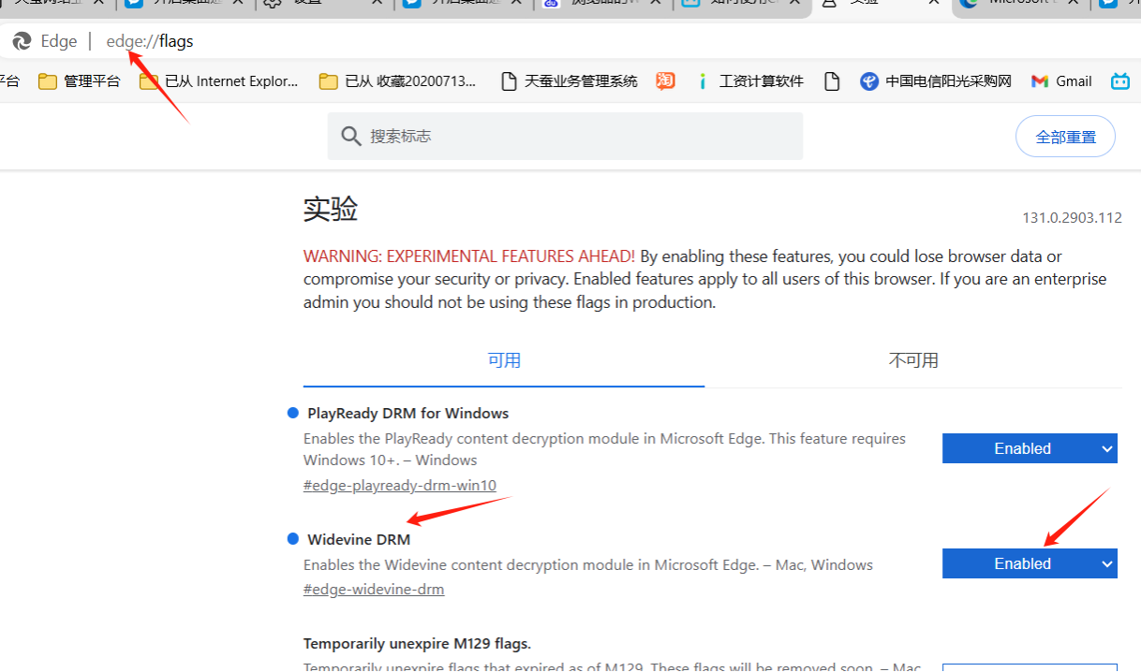Screen dimensions: 1141x672
Task: Open the #edge-widevine-drm link
Action: 374,589
